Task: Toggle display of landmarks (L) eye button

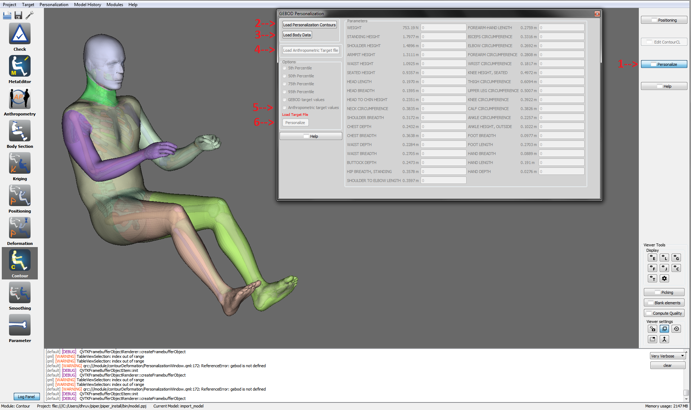Action: 664,258
